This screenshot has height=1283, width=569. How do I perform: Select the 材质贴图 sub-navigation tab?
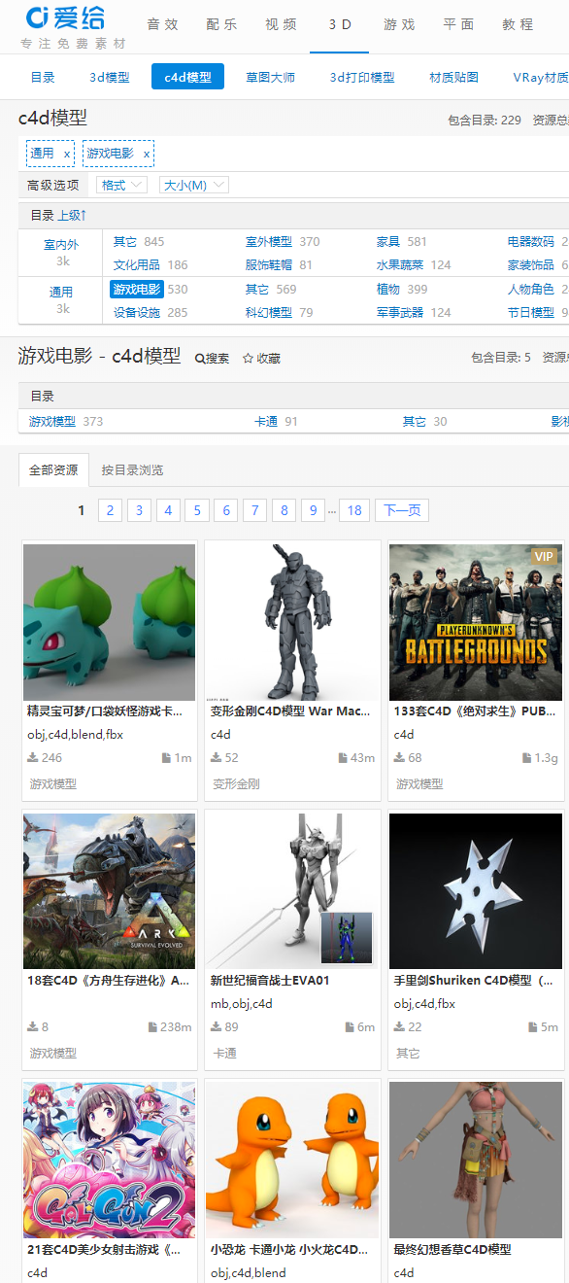click(453, 77)
